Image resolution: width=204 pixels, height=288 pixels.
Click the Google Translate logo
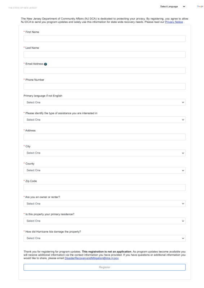tap(200, 6)
